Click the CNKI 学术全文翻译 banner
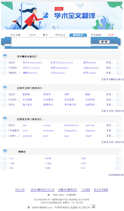This screenshot has height=211, width=124. (x=62, y=16)
